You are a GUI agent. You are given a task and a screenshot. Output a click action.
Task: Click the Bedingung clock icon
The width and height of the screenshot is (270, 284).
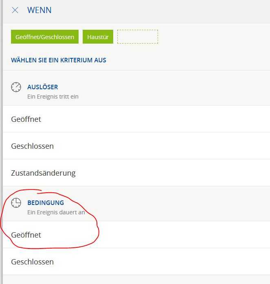tap(16, 203)
